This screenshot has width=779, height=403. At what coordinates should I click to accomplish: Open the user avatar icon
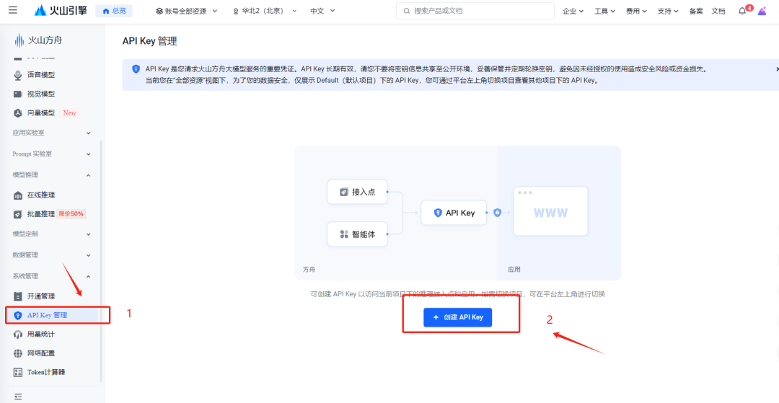tap(762, 10)
